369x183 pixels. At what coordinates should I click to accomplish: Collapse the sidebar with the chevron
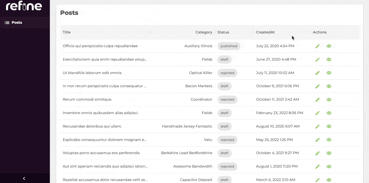[24, 178]
